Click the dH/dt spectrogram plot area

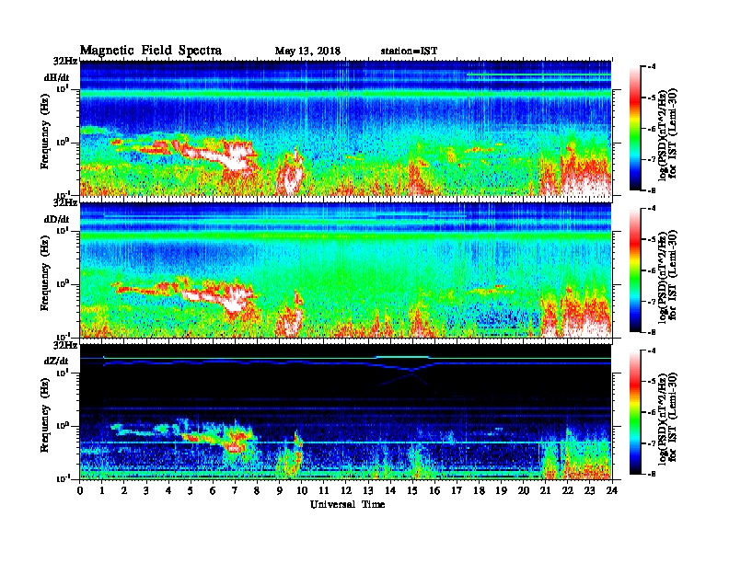(x=346, y=128)
